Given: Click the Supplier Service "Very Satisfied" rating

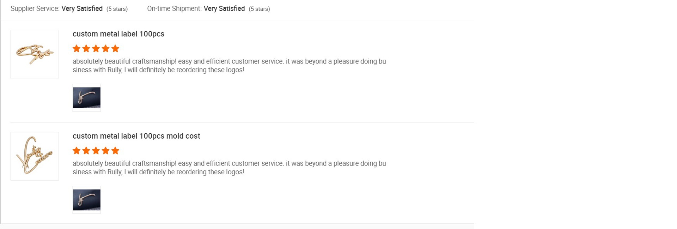Looking at the screenshot, I should click(x=82, y=8).
